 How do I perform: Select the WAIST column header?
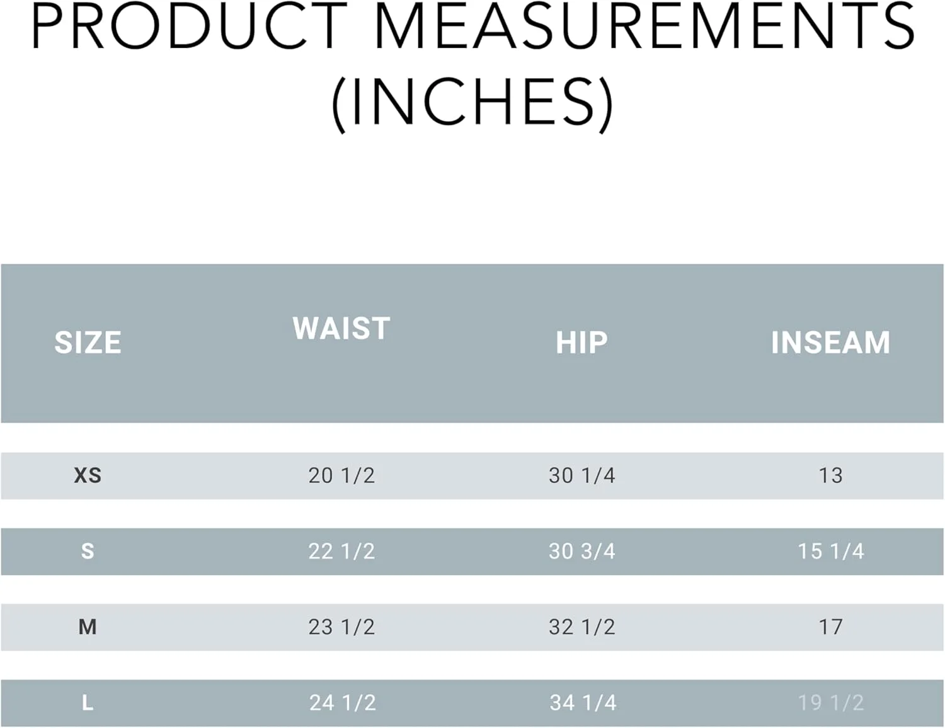(341, 329)
